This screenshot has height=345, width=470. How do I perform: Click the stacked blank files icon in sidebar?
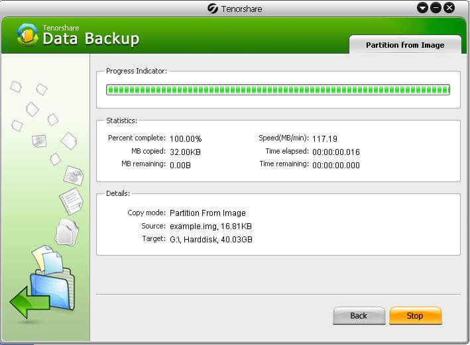click(x=67, y=231)
